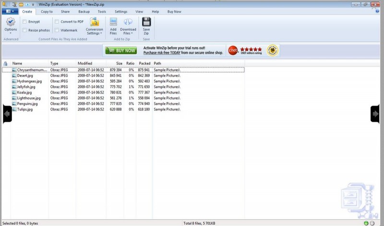Follow the Purchase risk-free TODAY link
384x226 pixels.
tap(162, 53)
